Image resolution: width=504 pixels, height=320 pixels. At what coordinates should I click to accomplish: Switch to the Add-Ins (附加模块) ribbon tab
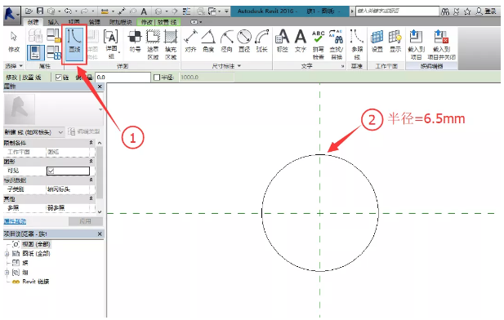[x=121, y=22]
